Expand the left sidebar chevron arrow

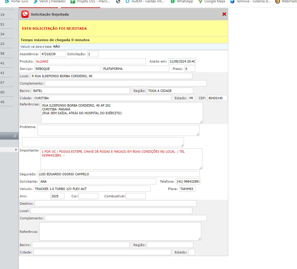click(15, 136)
